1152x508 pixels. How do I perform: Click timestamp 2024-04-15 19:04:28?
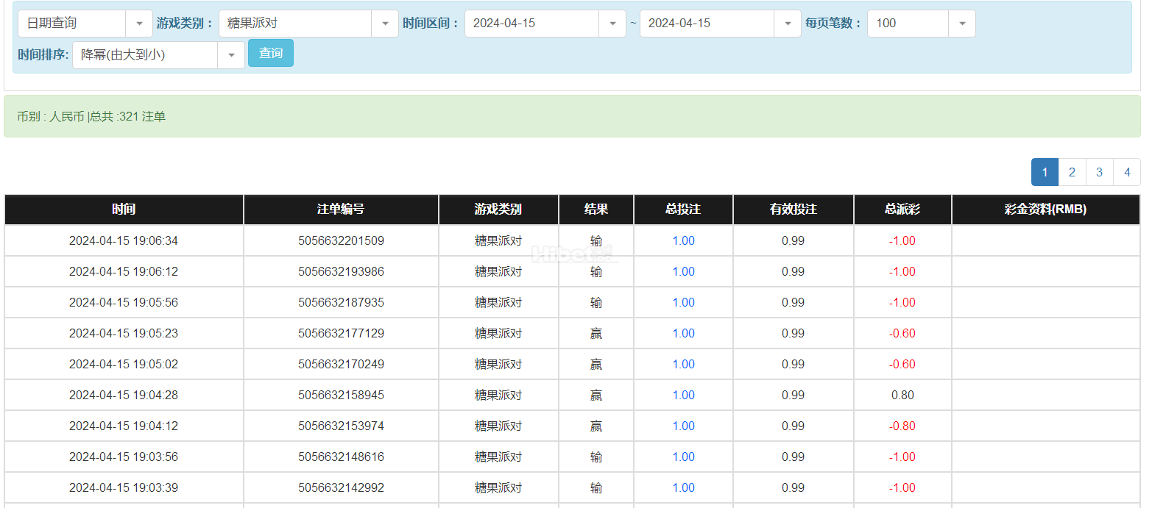click(x=124, y=396)
